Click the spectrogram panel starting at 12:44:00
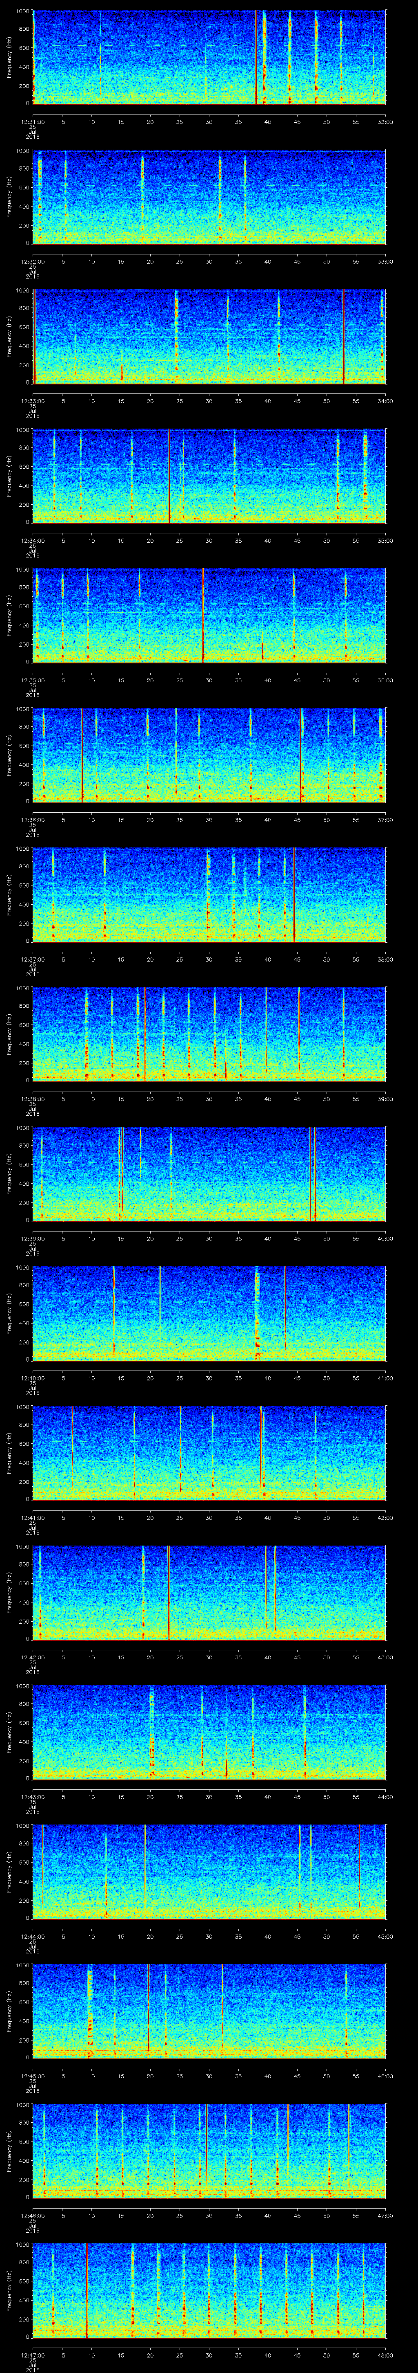Screen dimensions: 418x2373 209,1872
